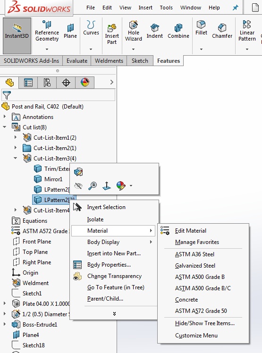The width and height of the screenshot is (262, 353).
Task: Click the feature tree filter field
Action: click(59, 95)
